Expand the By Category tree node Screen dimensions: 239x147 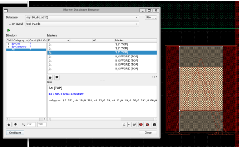9,47
